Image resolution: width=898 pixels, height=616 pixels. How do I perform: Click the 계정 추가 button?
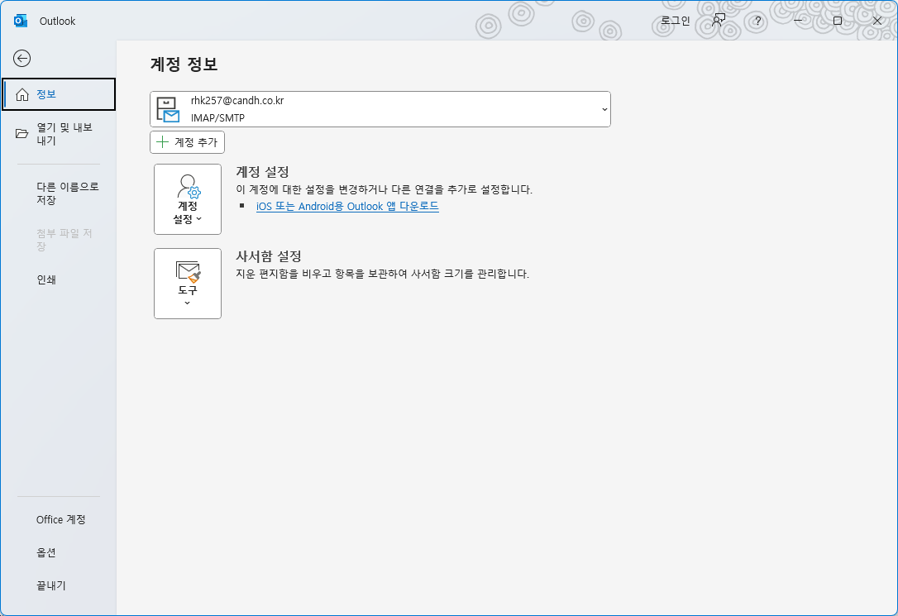click(187, 142)
